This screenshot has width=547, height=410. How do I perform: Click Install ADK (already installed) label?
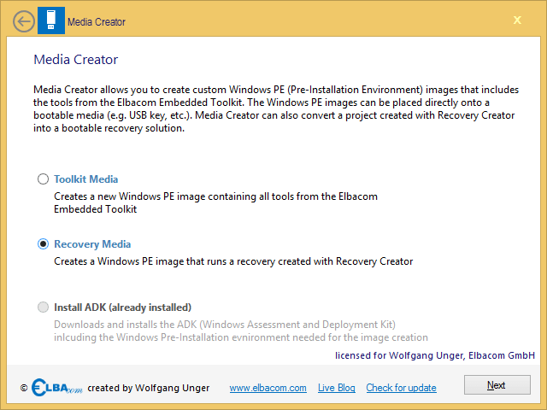pyautogui.click(x=122, y=307)
